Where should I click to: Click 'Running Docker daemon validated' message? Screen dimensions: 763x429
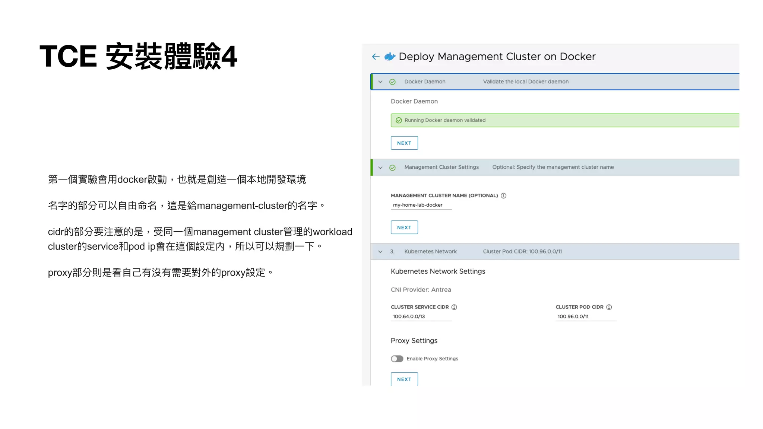tap(445, 120)
